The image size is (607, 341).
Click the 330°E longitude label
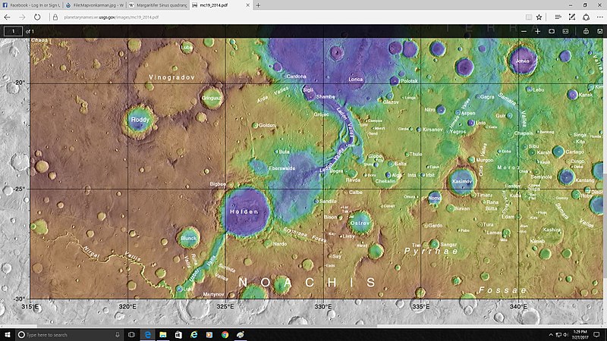(x=323, y=307)
